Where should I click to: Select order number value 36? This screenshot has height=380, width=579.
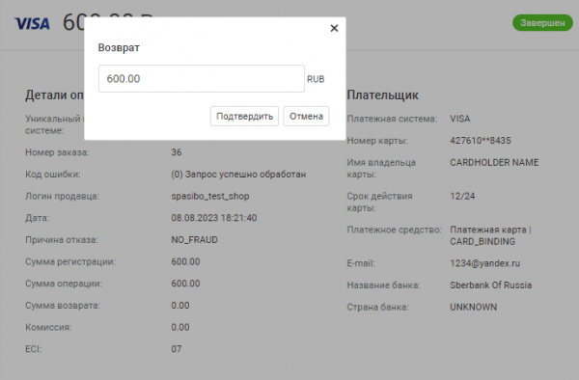[x=177, y=152]
